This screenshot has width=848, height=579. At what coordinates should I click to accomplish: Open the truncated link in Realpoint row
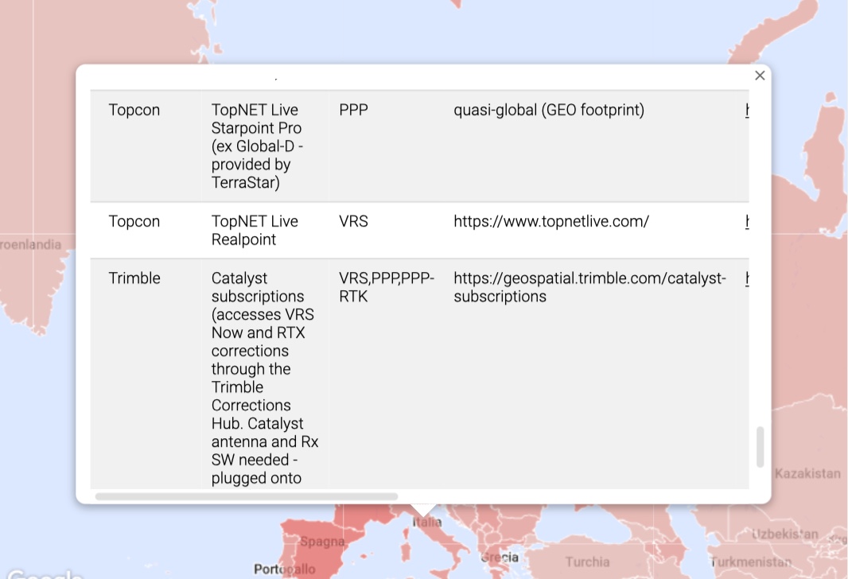[x=747, y=221]
